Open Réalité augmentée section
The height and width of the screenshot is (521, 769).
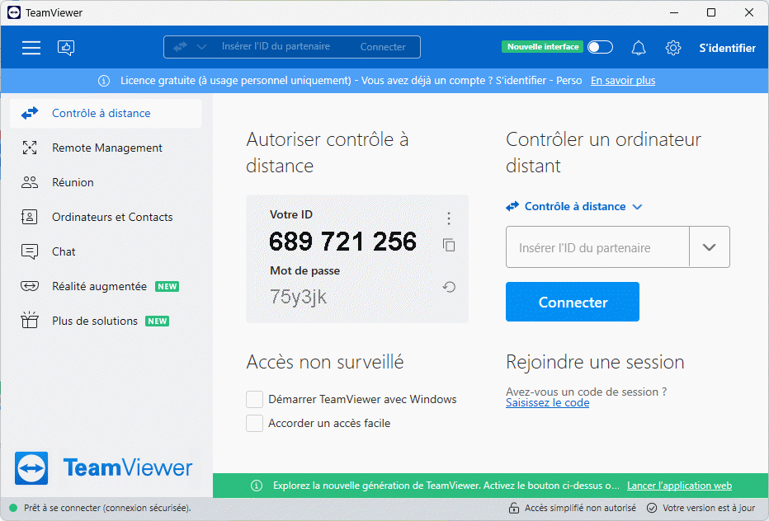(106, 286)
